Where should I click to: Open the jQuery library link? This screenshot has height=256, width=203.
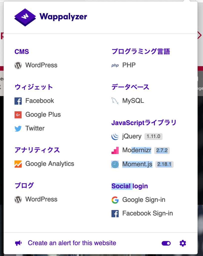(x=132, y=136)
